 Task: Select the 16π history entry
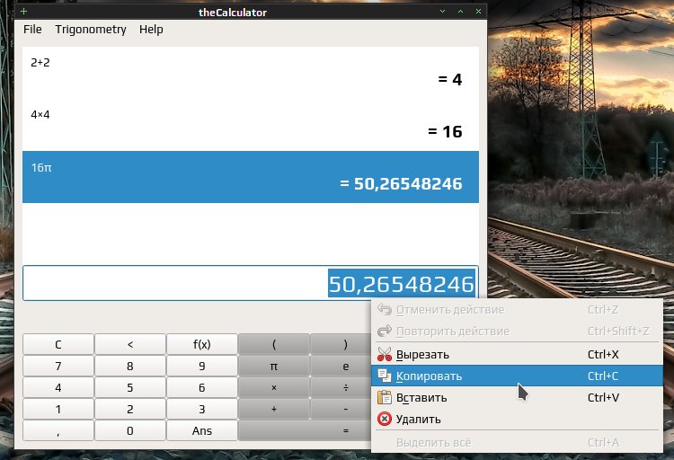point(251,177)
